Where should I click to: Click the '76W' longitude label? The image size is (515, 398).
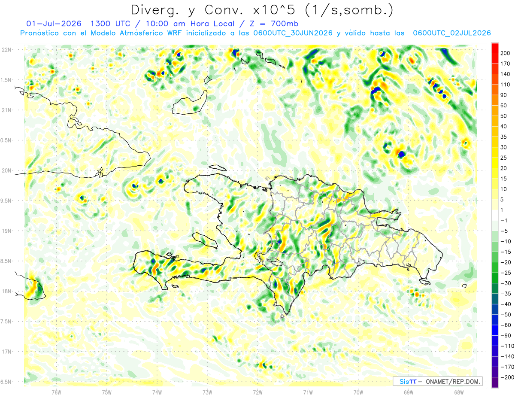coord(56,392)
